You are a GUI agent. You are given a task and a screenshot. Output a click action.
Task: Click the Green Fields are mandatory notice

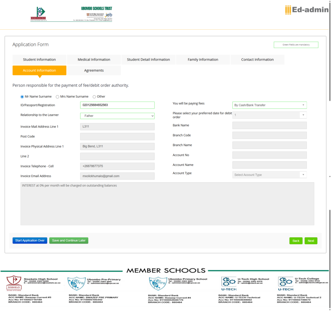click(296, 45)
